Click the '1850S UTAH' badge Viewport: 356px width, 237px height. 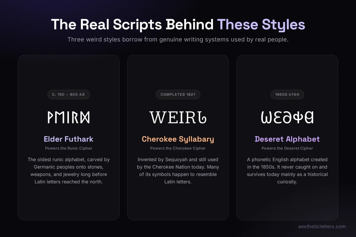pyautogui.click(x=287, y=95)
